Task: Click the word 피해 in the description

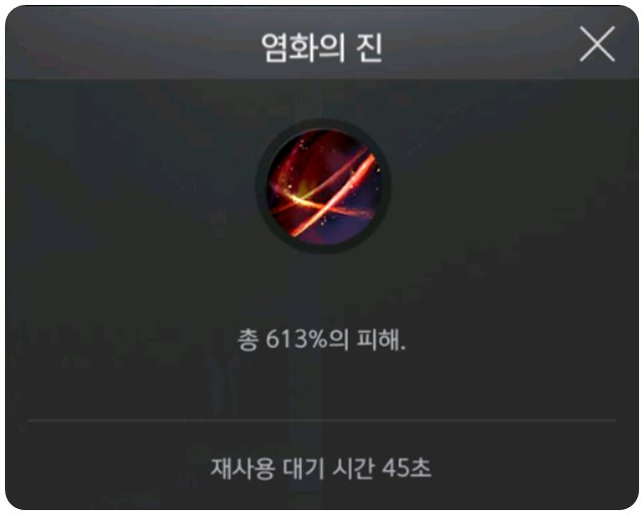Action: coord(378,340)
